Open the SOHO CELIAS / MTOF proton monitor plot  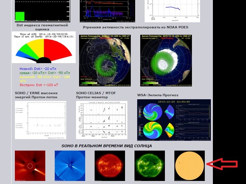(x=102, y=120)
